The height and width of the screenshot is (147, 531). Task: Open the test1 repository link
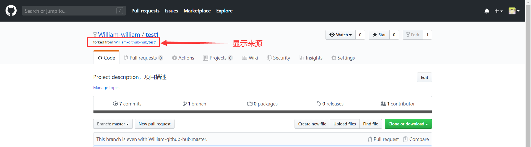pos(152,35)
